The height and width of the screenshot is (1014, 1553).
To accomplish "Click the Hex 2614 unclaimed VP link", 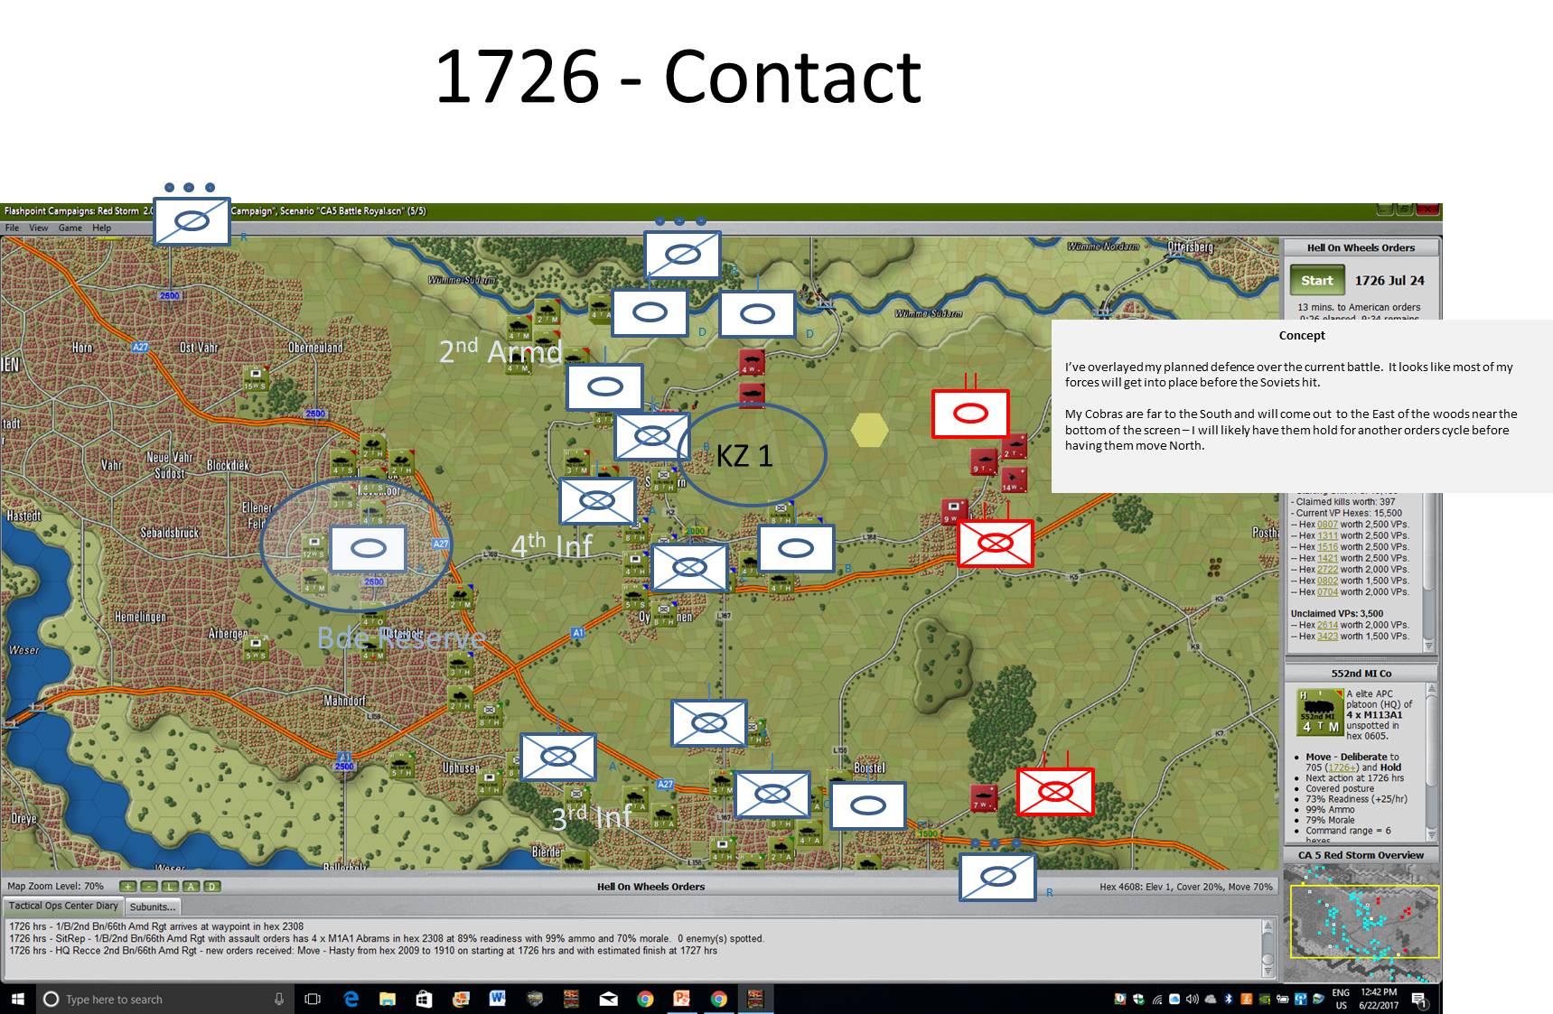I will [x=1327, y=625].
